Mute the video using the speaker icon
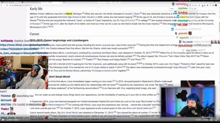220x123 pixels. [x=211, y=120]
